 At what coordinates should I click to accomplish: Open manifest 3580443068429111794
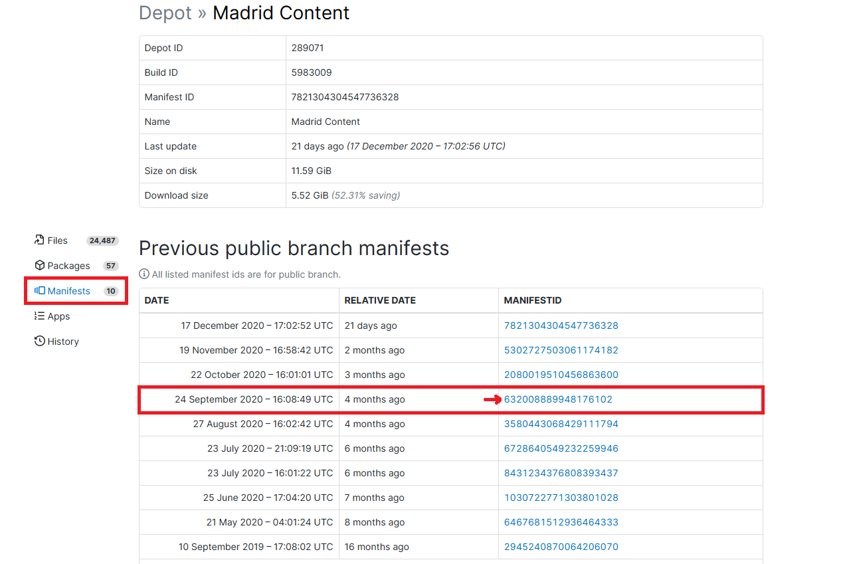(x=561, y=424)
